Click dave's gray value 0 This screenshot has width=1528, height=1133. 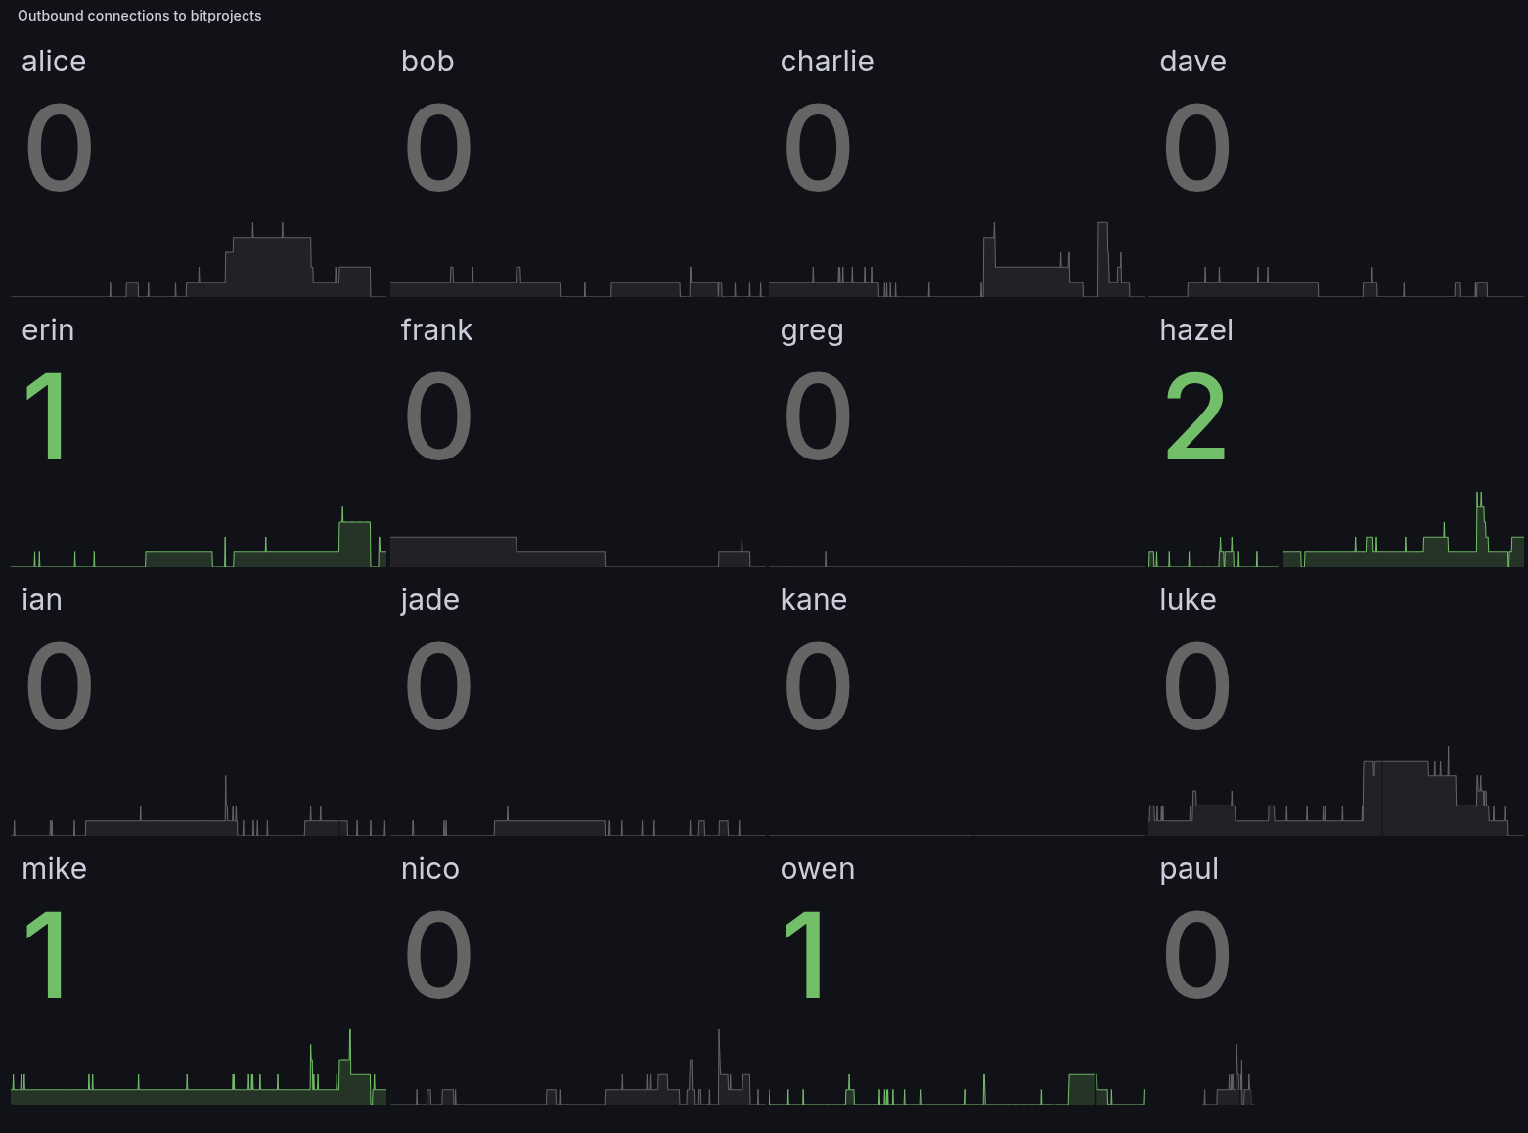pyautogui.click(x=1195, y=150)
